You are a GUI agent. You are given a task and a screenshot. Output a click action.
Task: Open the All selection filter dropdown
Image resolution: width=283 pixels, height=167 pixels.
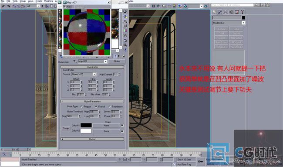(38, 6)
